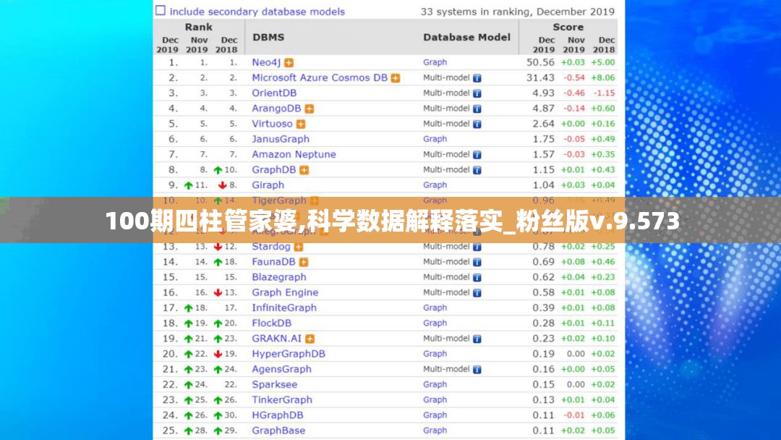Click Graph model link in HGraphDB row
The image size is (781, 440).
click(x=435, y=415)
